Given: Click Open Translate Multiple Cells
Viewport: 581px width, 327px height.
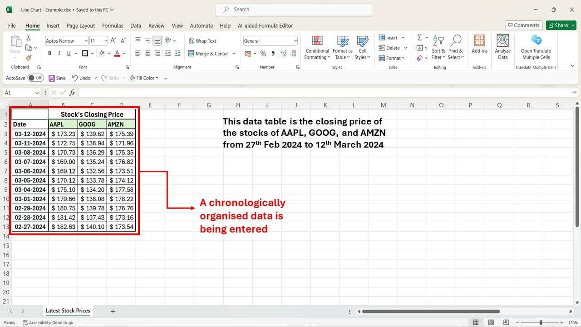Looking at the screenshot, I should tap(536, 47).
